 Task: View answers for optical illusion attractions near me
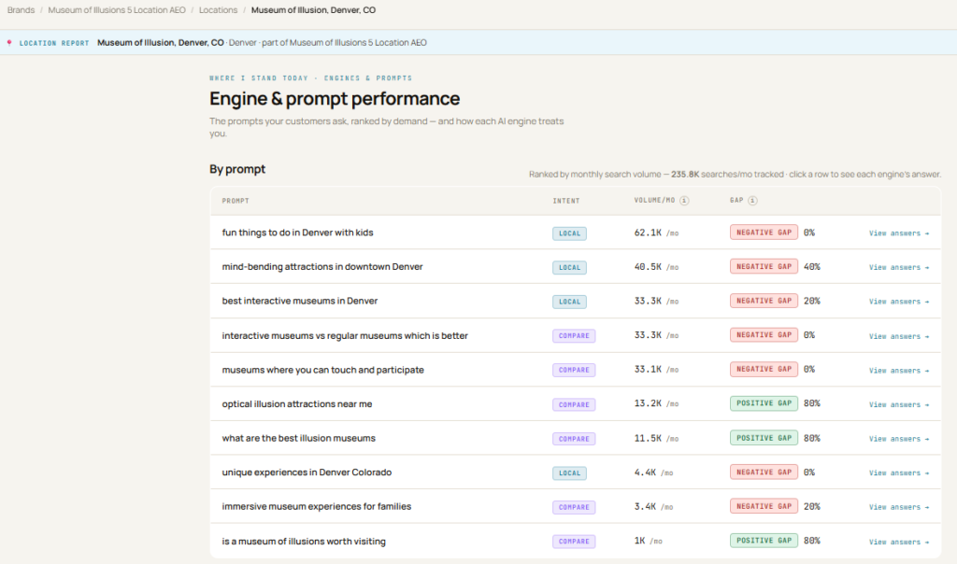click(899, 405)
